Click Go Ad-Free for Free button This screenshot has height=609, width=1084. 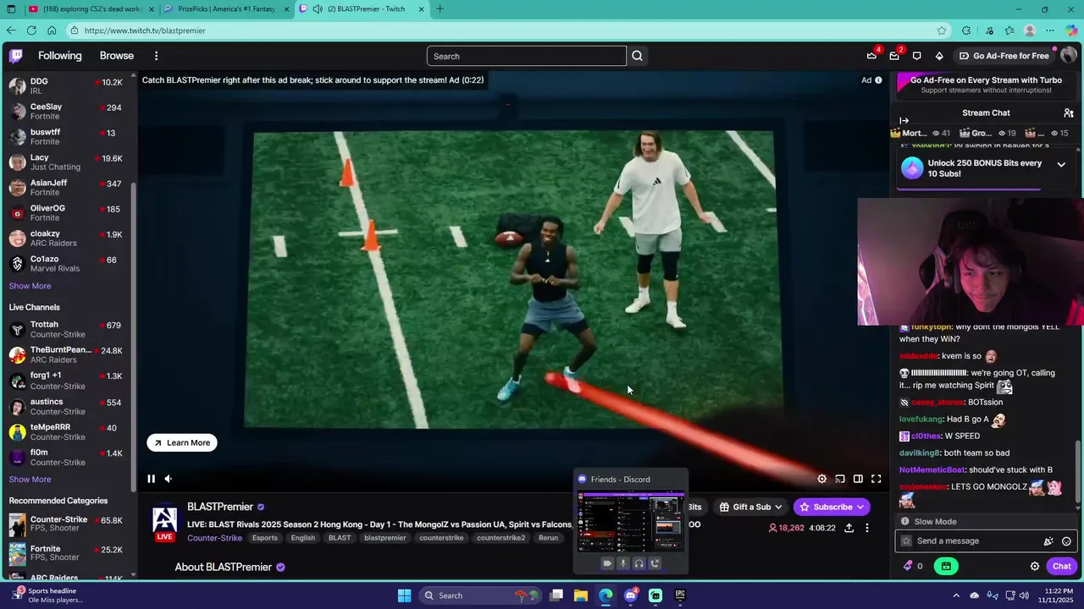(1004, 56)
